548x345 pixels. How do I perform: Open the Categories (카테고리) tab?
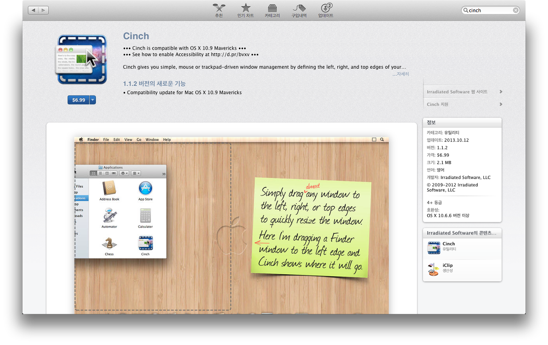click(272, 10)
